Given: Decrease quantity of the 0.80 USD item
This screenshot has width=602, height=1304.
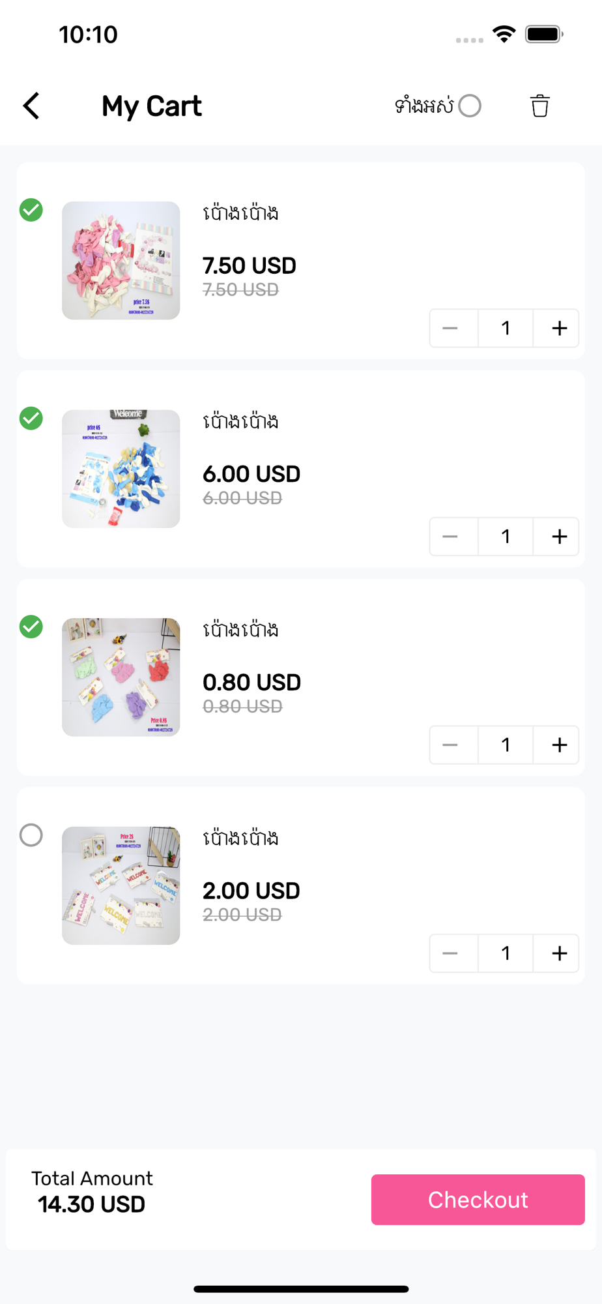Looking at the screenshot, I should coord(451,745).
